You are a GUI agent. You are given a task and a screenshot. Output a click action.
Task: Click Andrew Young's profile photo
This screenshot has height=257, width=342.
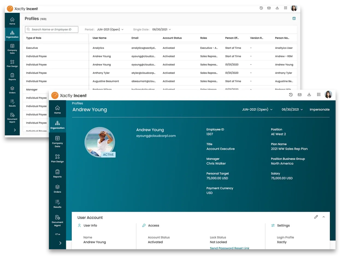(x=100, y=142)
